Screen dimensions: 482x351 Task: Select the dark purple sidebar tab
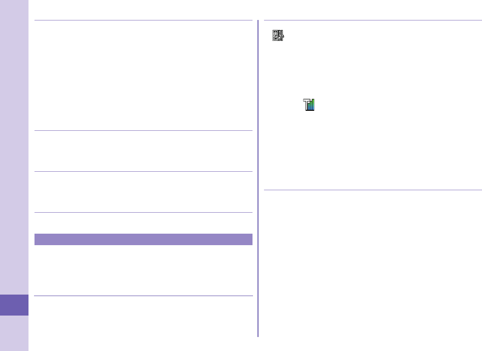click(x=14, y=305)
